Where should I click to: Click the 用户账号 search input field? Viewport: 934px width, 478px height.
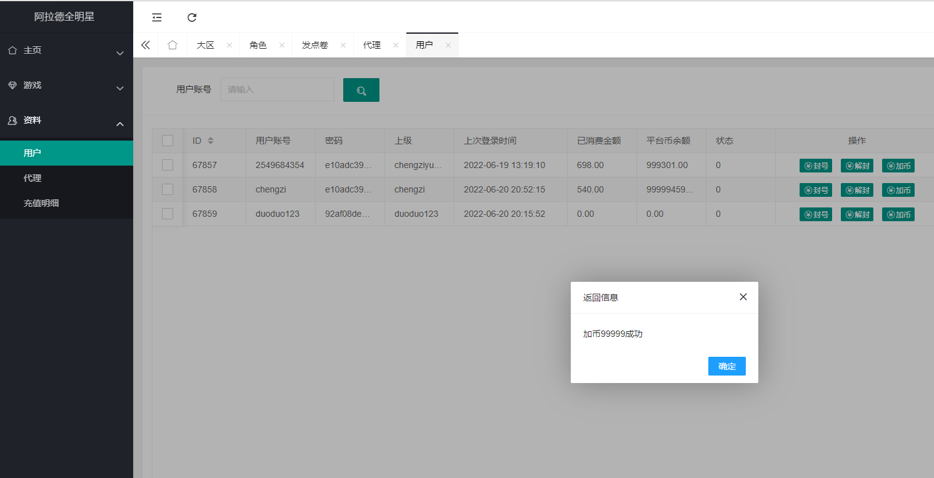click(x=278, y=89)
